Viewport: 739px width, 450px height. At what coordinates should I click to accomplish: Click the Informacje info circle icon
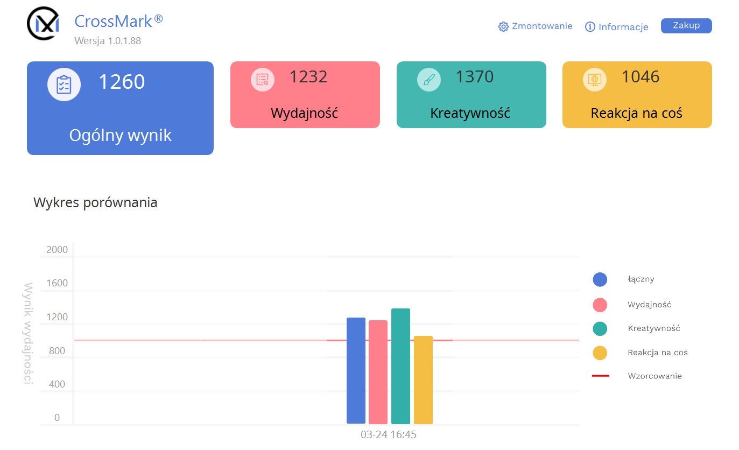point(590,27)
